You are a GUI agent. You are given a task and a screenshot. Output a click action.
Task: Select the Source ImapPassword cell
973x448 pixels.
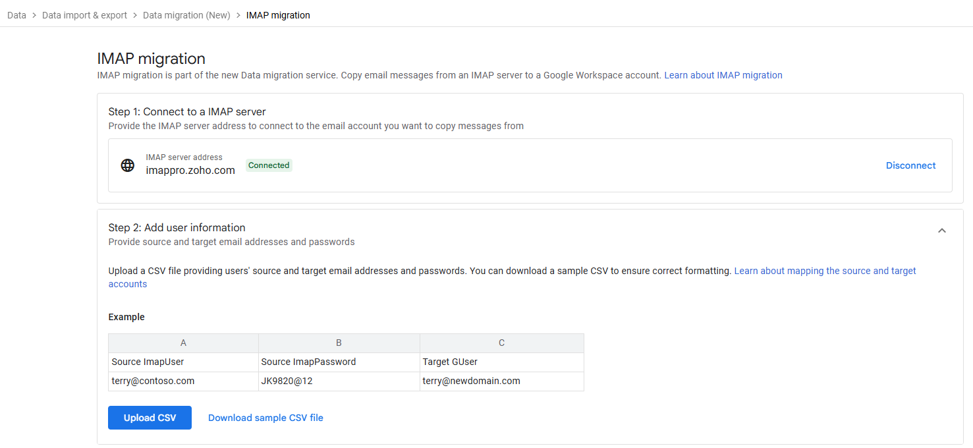(339, 362)
